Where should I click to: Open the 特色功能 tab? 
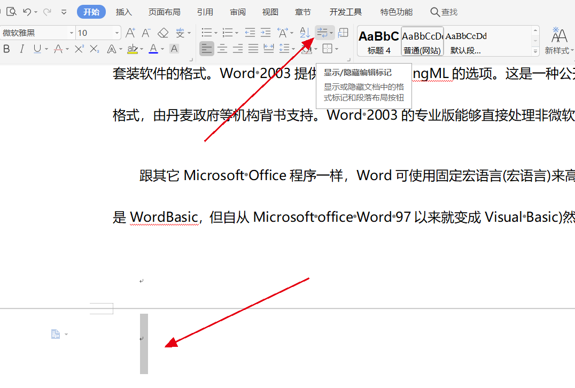click(397, 12)
